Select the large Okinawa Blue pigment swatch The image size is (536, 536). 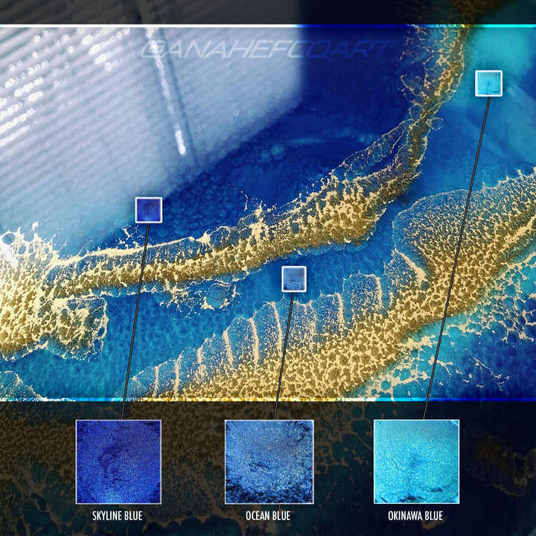click(416, 462)
